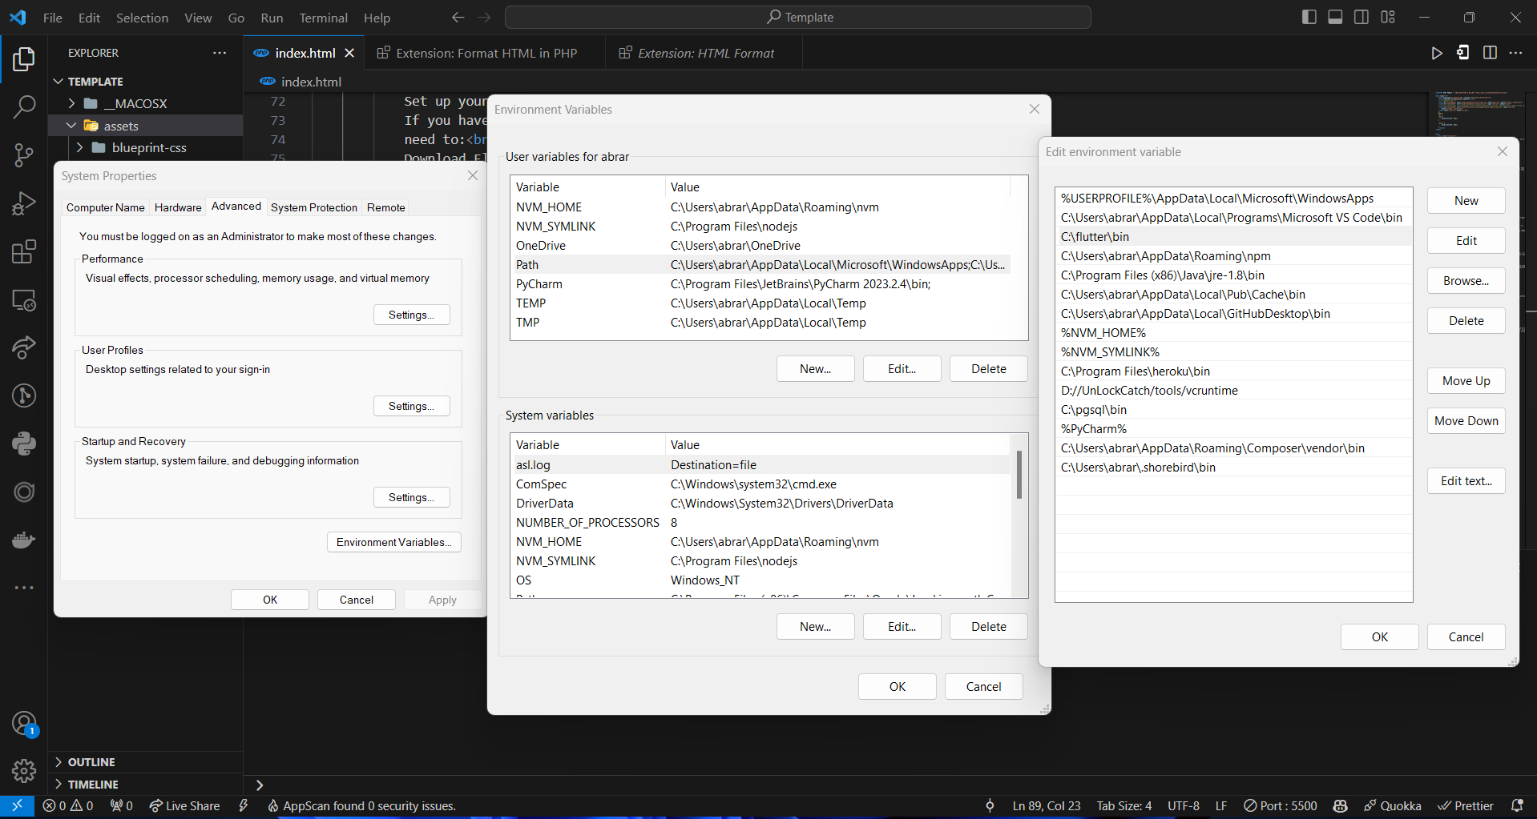This screenshot has height=819, width=1537.
Task: Select the Hardware tab in System Properties
Action: [x=178, y=207]
